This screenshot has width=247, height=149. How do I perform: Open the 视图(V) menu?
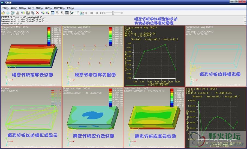point(22,8)
